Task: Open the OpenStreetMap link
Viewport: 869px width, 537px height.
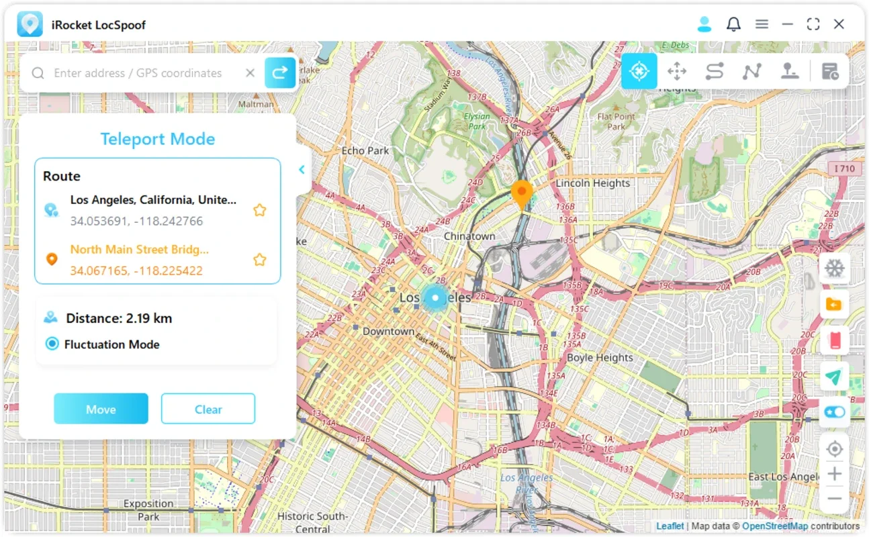Action: coord(775,526)
